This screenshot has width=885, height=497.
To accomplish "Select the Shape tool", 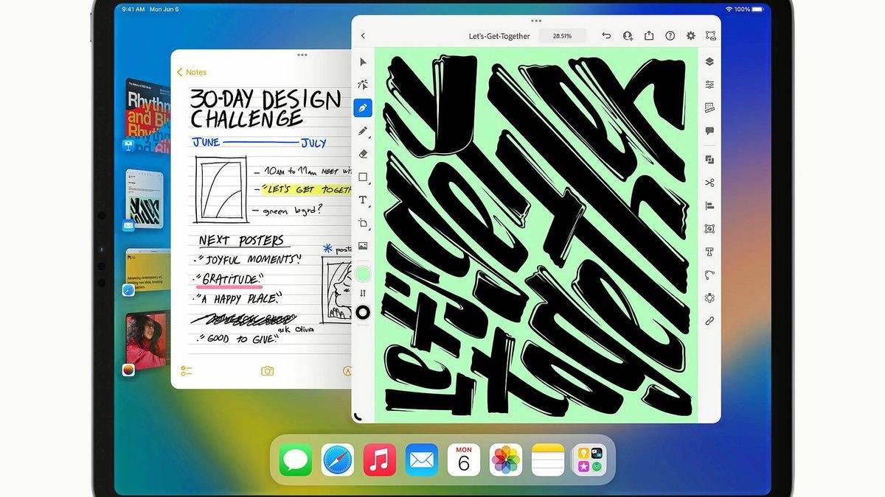I will [362, 177].
